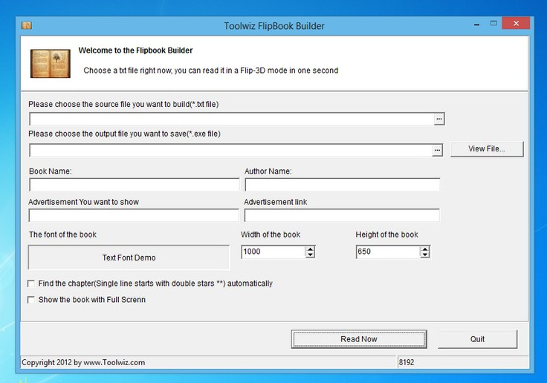Enable automatic chapter finding checkbox
Screen dimensions: 547x383
(x=31, y=284)
